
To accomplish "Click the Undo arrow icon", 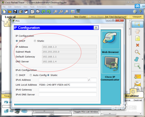I will [x=43, y=11].
